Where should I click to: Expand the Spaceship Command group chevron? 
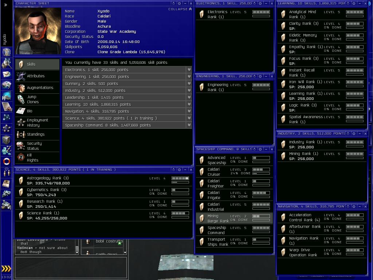[x=189, y=125]
